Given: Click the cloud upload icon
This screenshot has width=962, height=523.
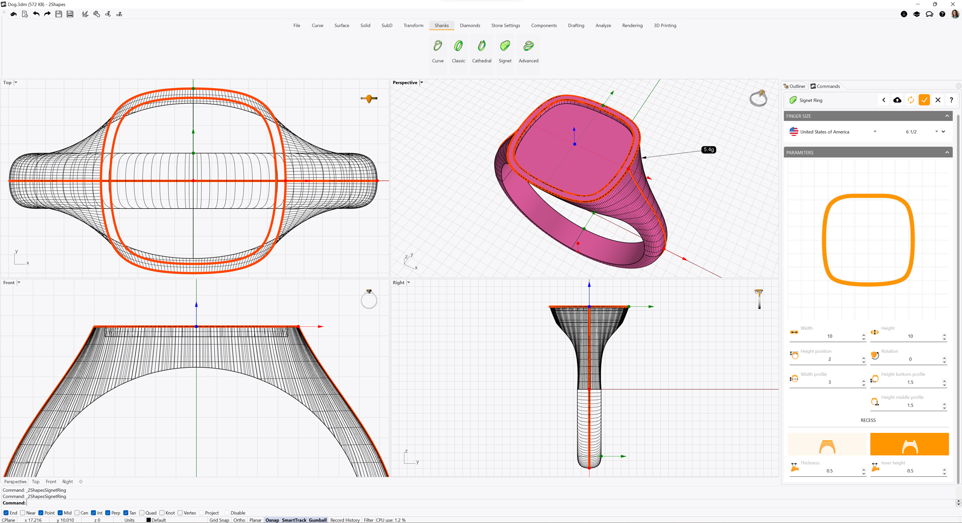Looking at the screenshot, I should 897,100.
